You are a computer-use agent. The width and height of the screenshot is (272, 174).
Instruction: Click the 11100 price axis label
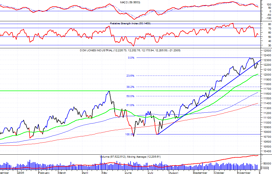click(267, 118)
